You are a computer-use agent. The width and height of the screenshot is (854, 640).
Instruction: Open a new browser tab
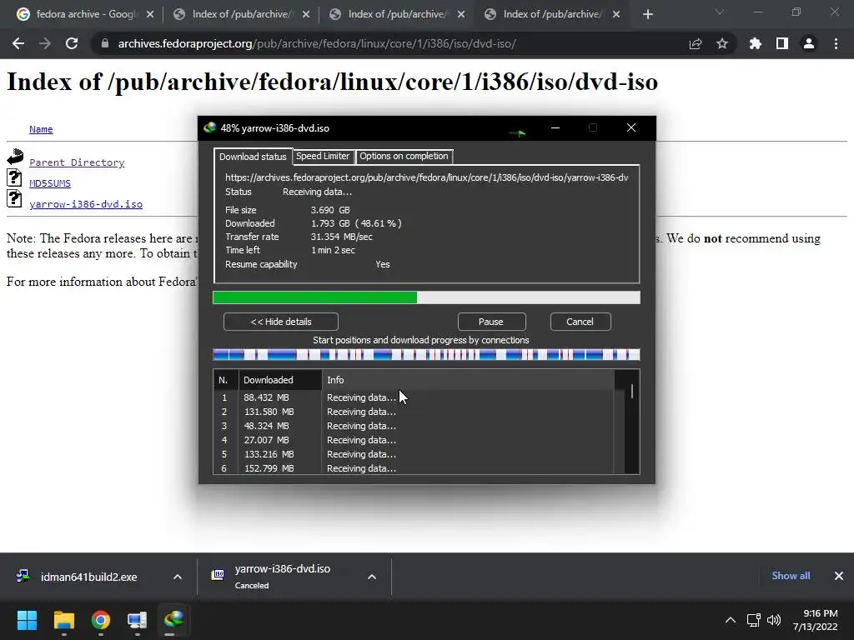[x=647, y=14]
